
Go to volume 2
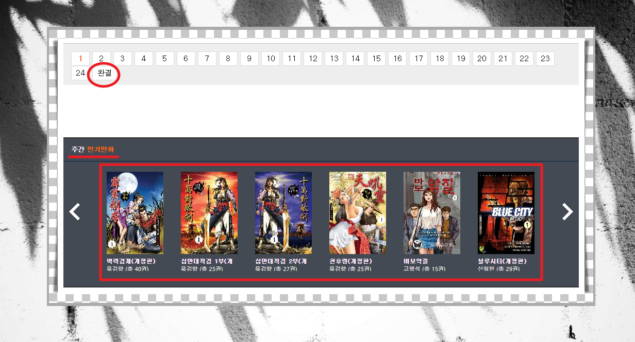point(102,59)
